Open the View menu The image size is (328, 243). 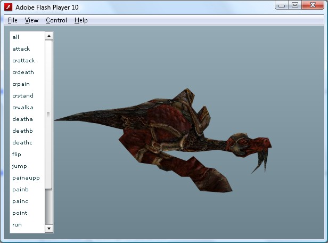pos(31,20)
